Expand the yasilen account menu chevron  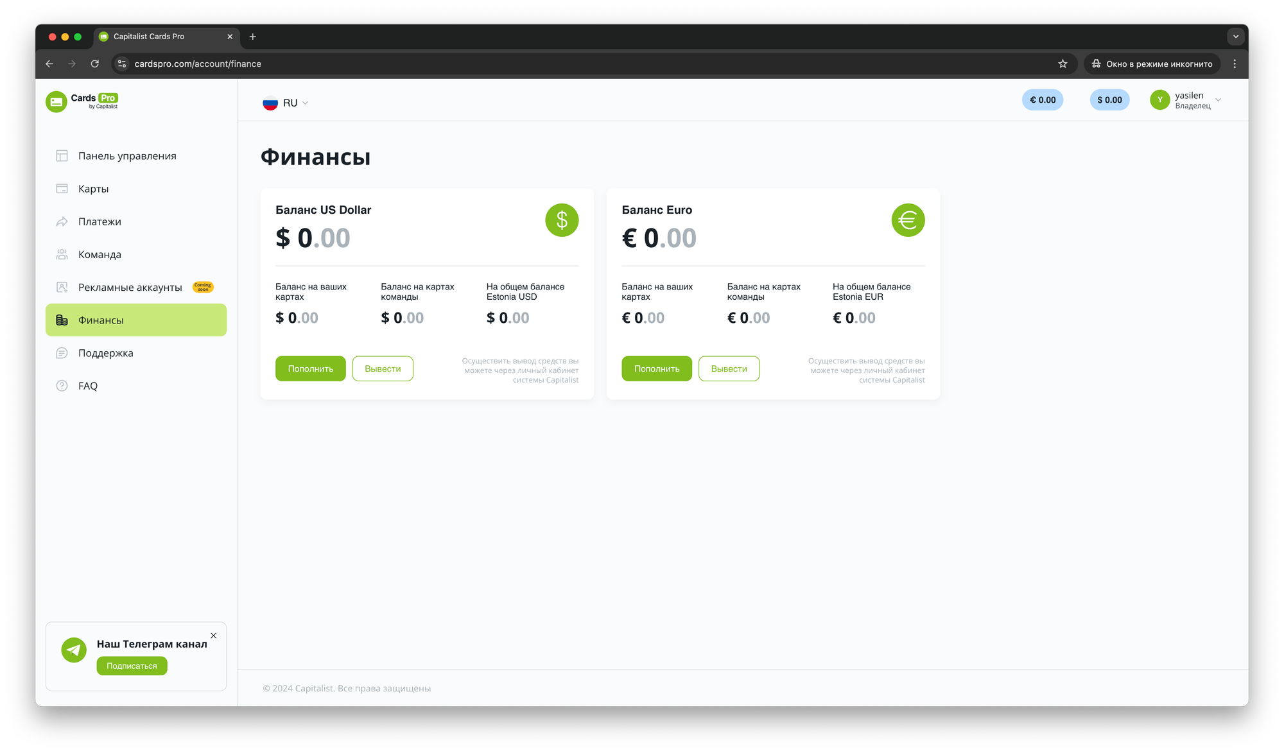(x=1218, y=100)
